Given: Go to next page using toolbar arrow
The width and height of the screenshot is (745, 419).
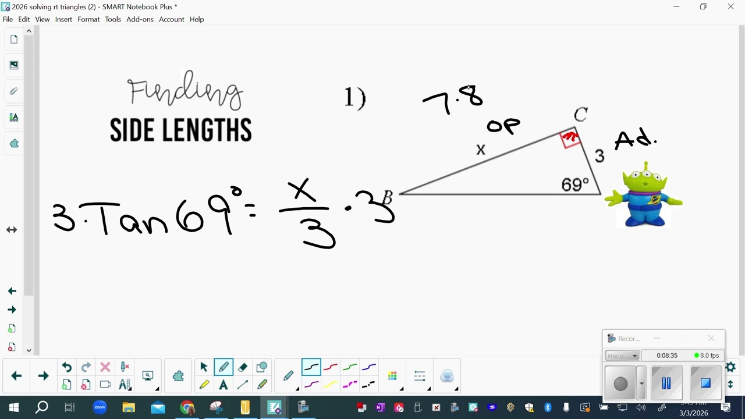Looking at the screenshot, I should (43, 376).
